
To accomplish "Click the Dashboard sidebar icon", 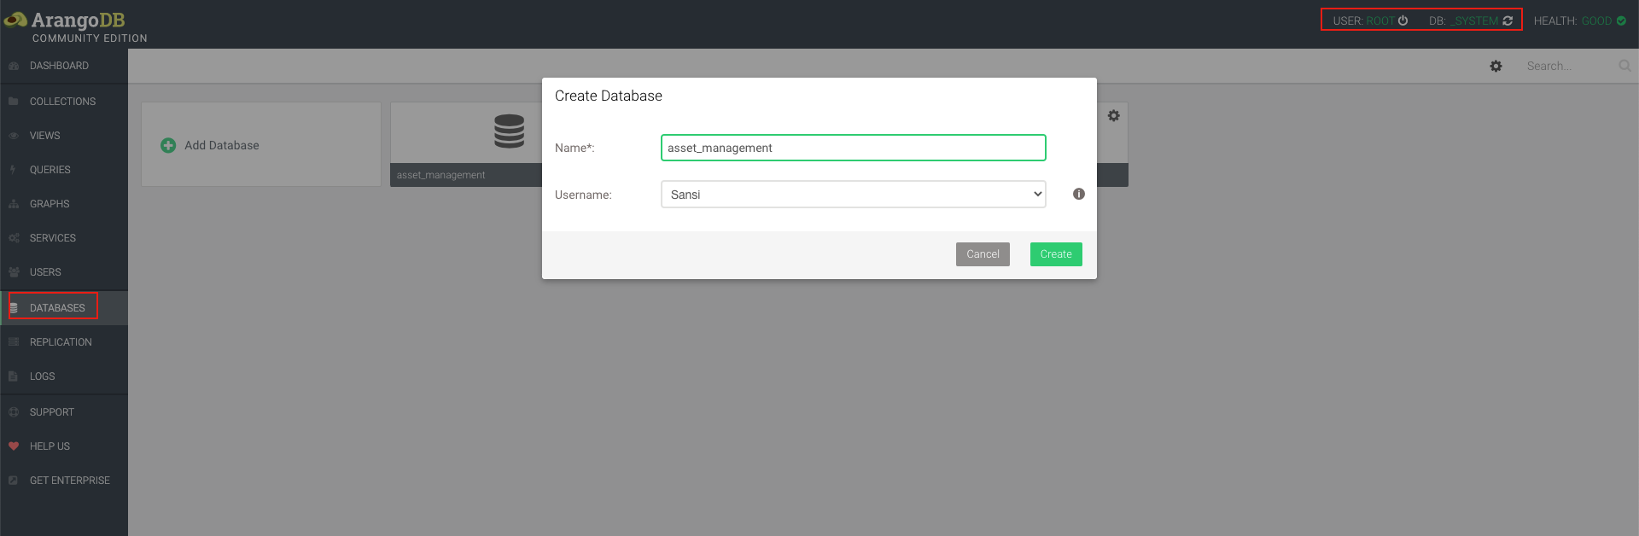I will tap(14, 66).
